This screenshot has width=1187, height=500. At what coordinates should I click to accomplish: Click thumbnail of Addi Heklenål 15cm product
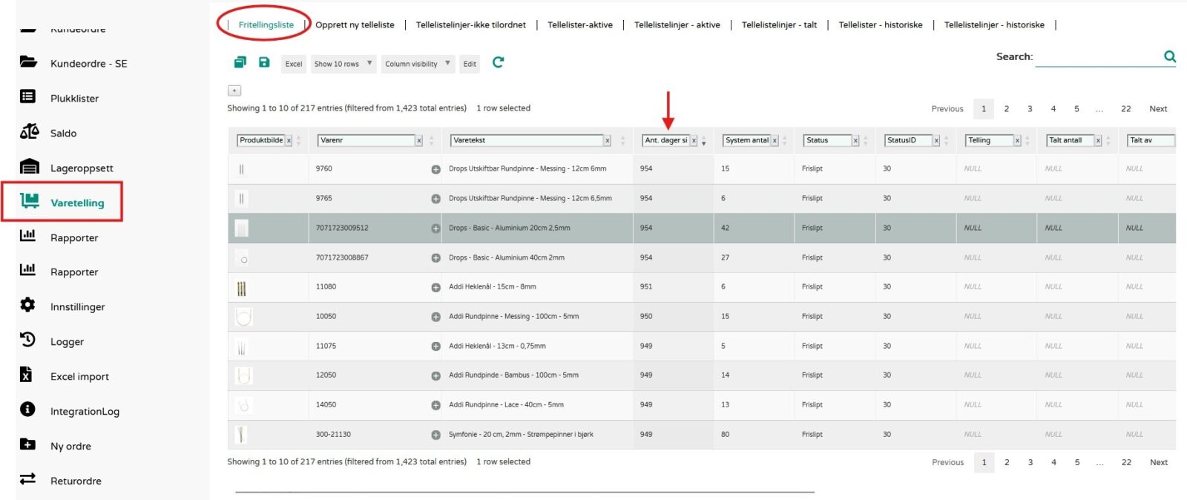(x=242, y=288)
